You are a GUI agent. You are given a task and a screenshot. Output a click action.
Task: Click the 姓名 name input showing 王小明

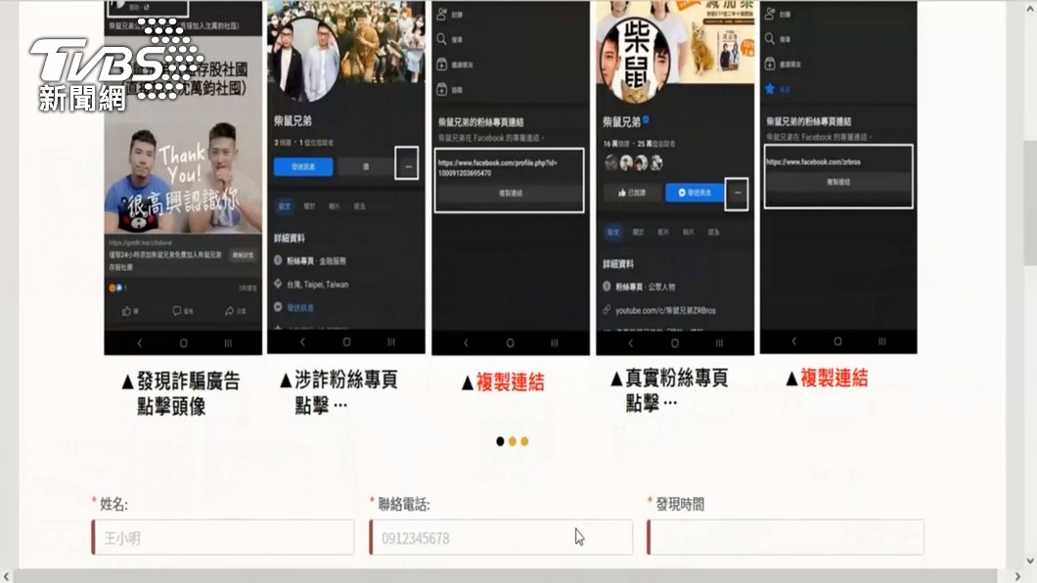coord(222,537)
